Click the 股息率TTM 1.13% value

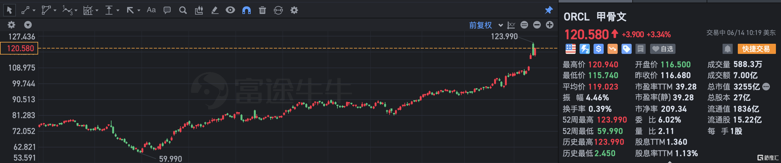click(x=686, y=153)
